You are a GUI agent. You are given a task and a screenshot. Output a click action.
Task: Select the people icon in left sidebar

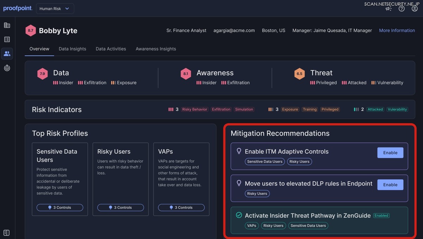(x=7, y=54)
